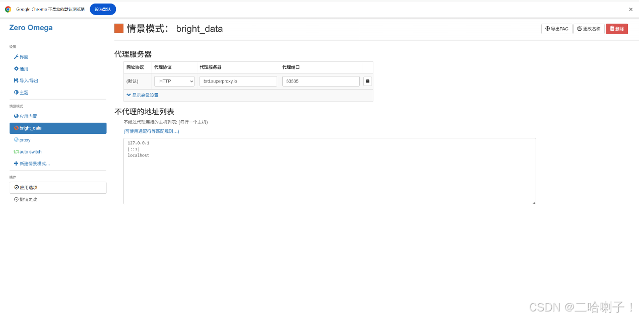The height and width of the screenshot is (318, 639).
Task: Open the 通用 general settings page
Action: 21,69
